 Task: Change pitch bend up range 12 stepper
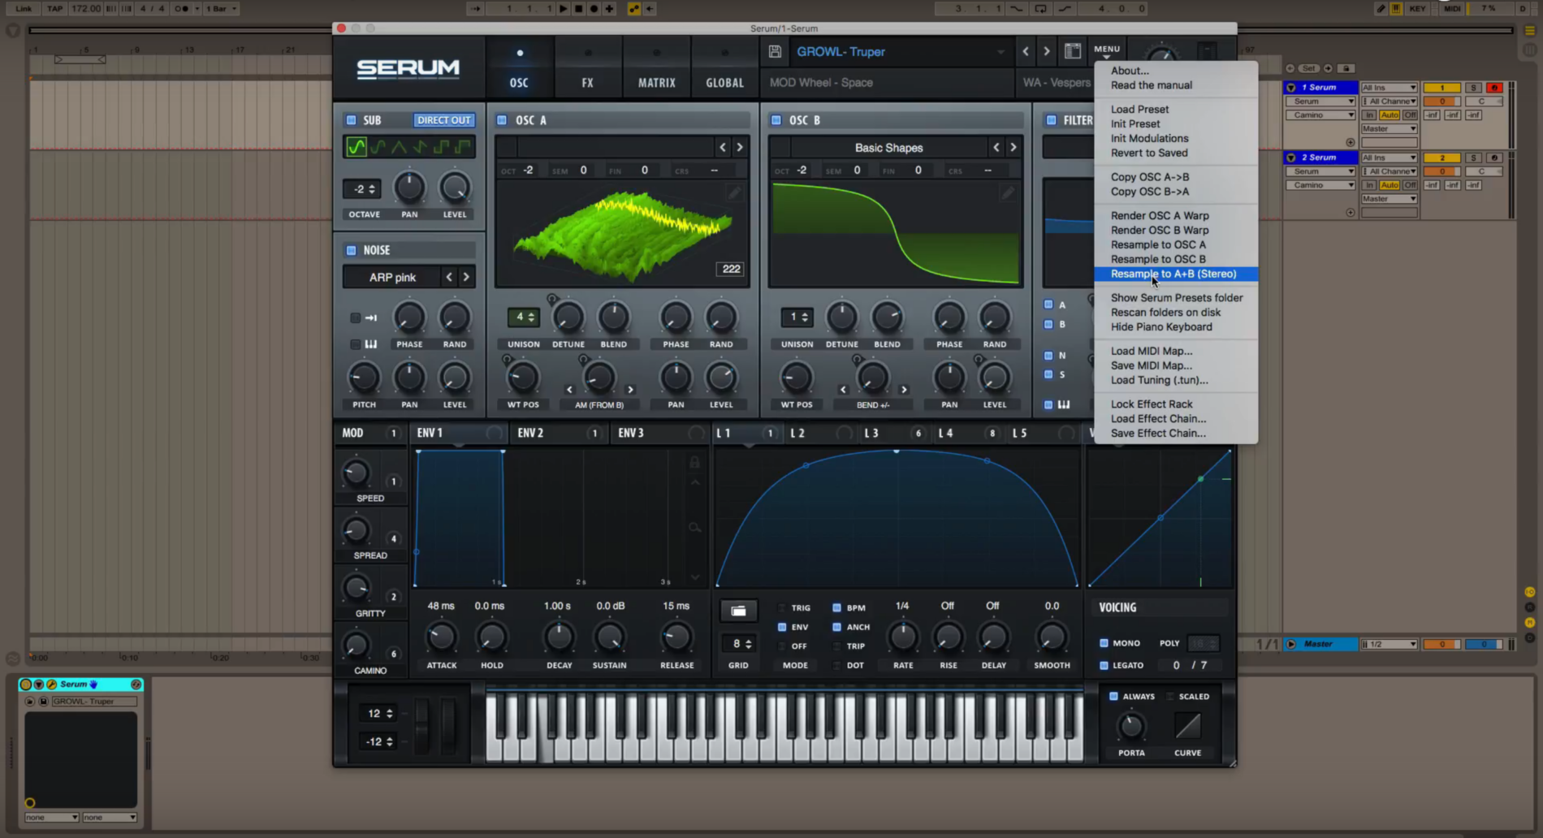coord(378,713)
